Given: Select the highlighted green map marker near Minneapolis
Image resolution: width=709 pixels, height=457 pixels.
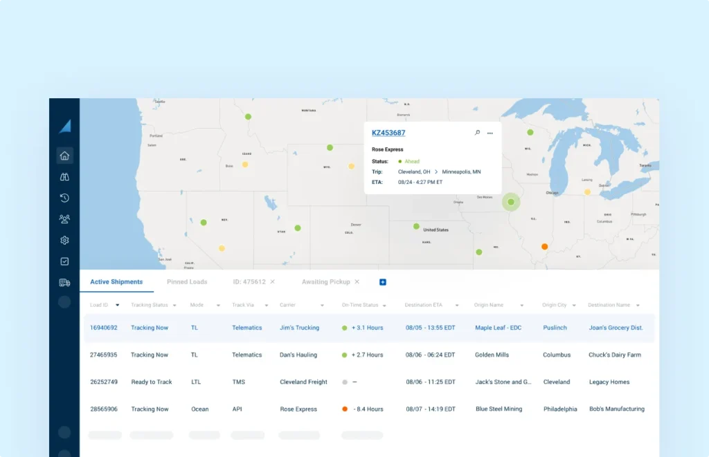Looking at the screenshot, I should [510, 202].
